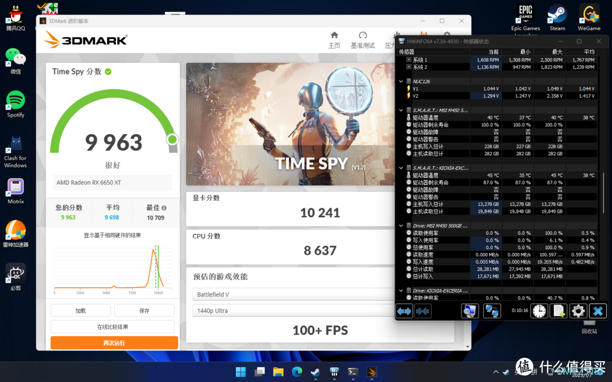The image size is (612, 382).
Task: Open the 3DMark benchmarks (基准测试) tab
Action: (x=363, y=40)
